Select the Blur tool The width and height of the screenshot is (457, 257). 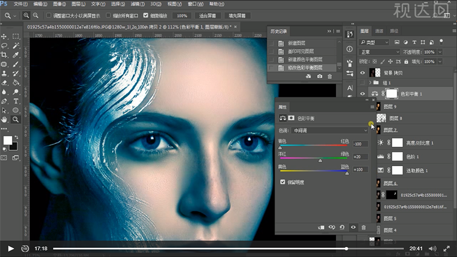(4, 92)
